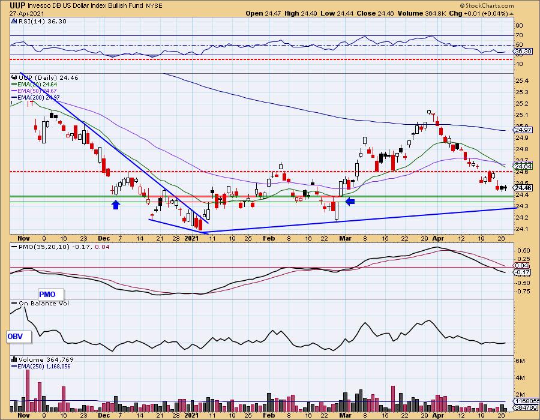Viewport: 540px width, 420px height.
Task: Click the 25.4 label on price axis
Action: point(522,81)
